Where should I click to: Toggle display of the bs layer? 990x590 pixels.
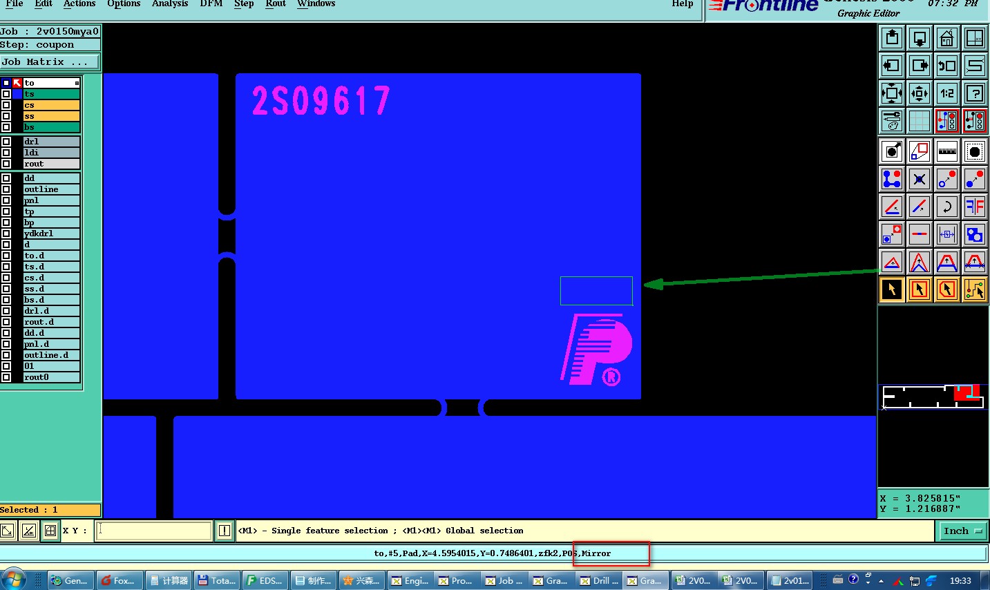(x=6, y=127)
